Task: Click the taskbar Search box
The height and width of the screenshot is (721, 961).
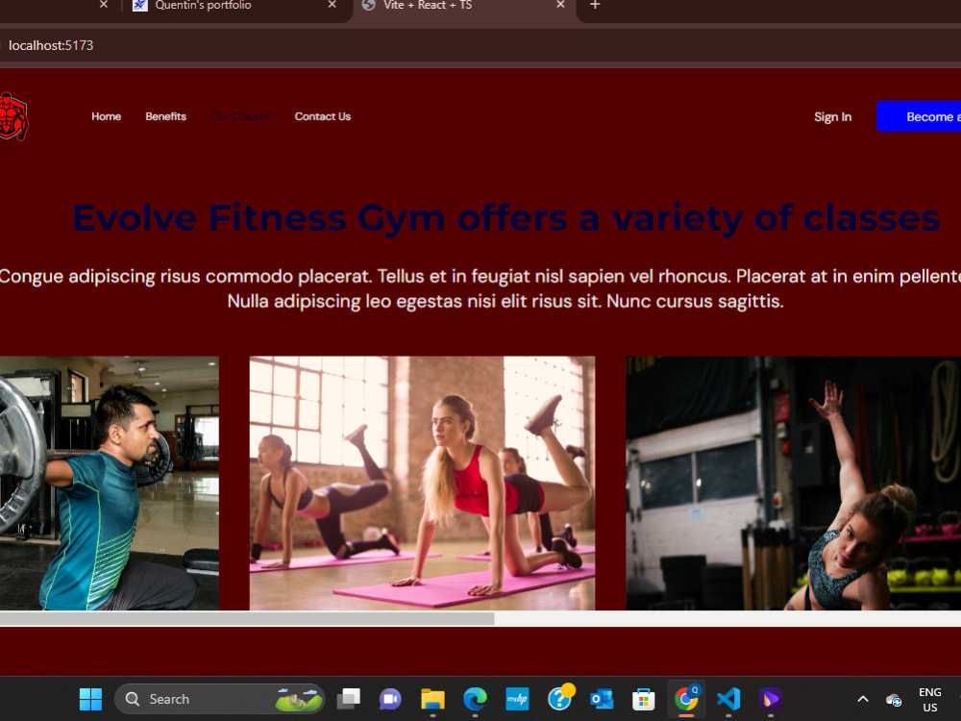Action: coord(219,699)
